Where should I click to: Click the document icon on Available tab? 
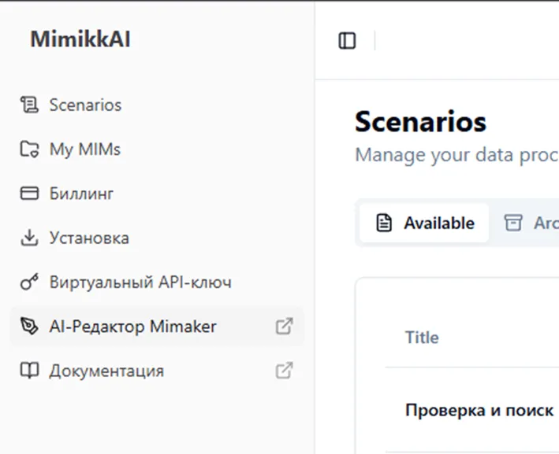click(x=384, y=223)
